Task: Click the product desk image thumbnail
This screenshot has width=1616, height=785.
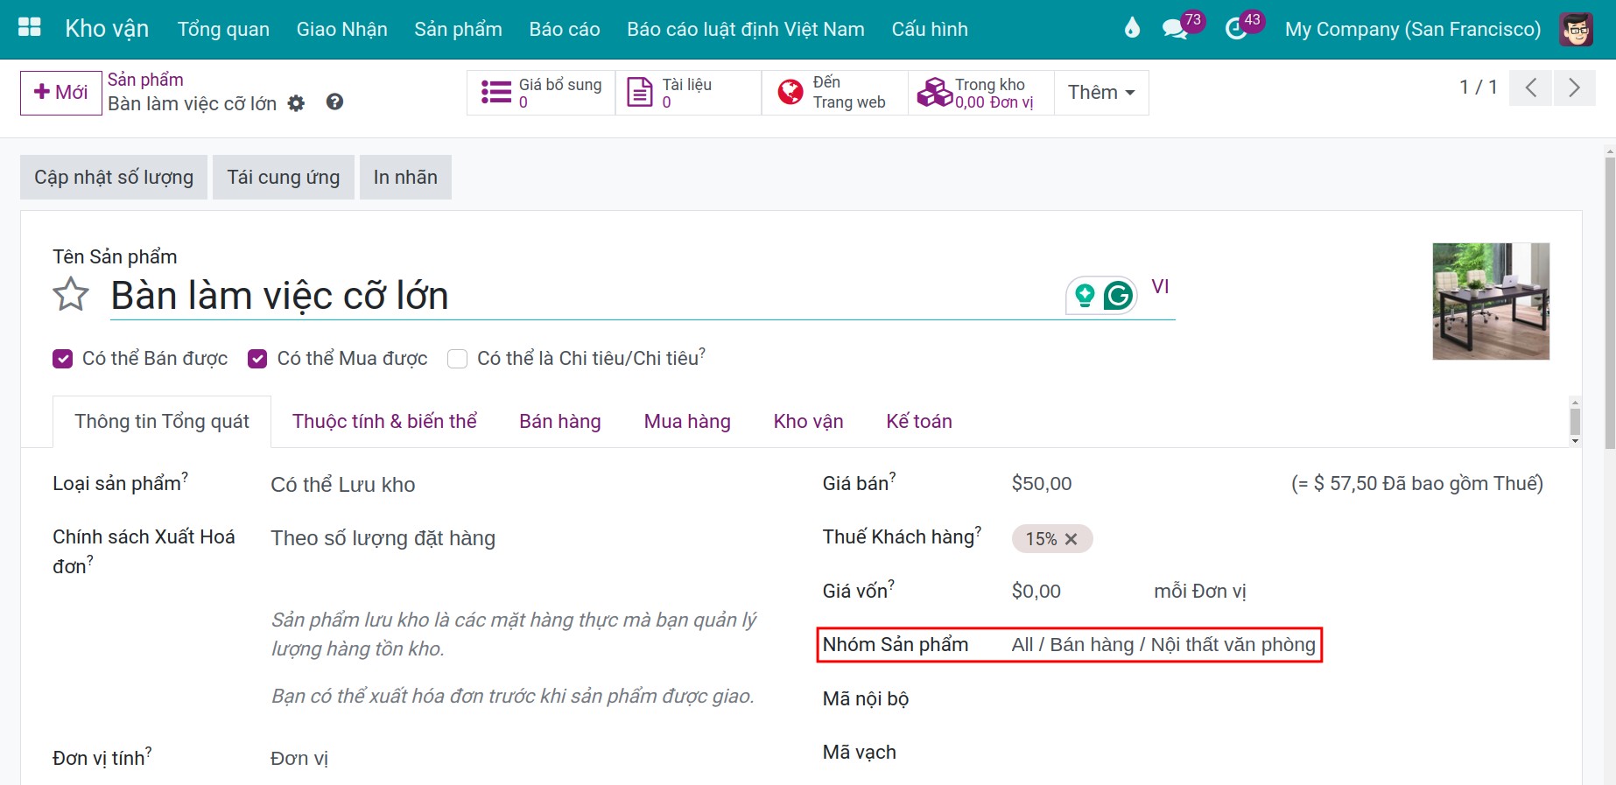Action: coord(1491,301)
